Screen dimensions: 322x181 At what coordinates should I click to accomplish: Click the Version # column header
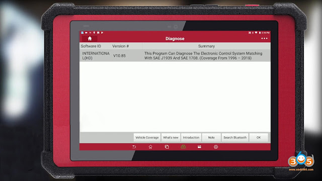[121, 46]
